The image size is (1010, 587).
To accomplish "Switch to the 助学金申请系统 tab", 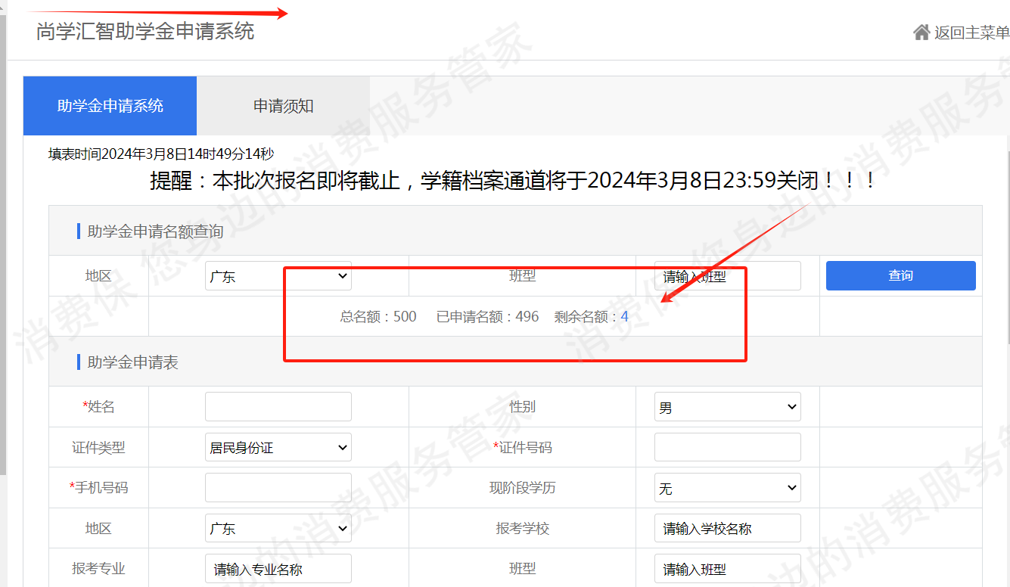I will click(x=110, y=106).
